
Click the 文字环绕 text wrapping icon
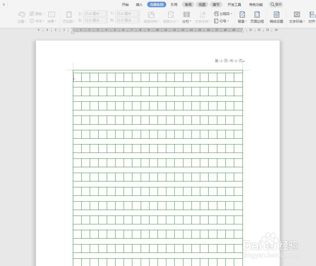point(296,17)
